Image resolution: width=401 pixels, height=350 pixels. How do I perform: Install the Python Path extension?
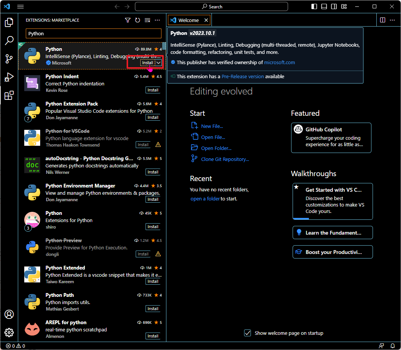click(153, 309)
